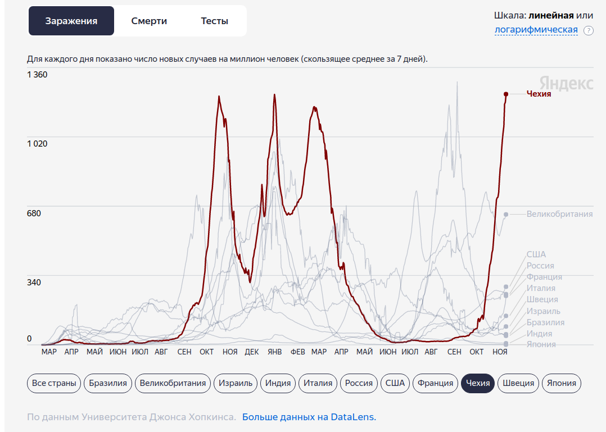Select the Заражения tab
The width and height of the screenshot is (606, 432).
click(x=71, y=21)
